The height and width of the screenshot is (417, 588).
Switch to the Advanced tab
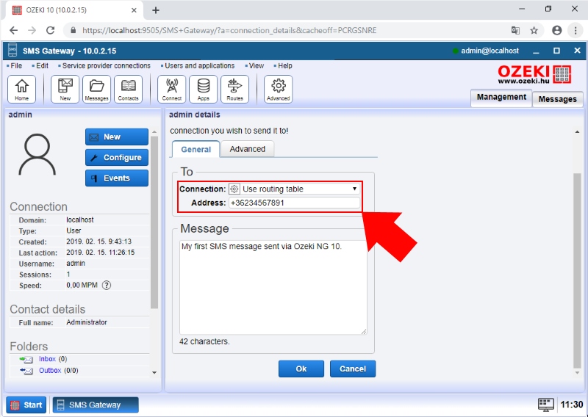tap(248, 149)
